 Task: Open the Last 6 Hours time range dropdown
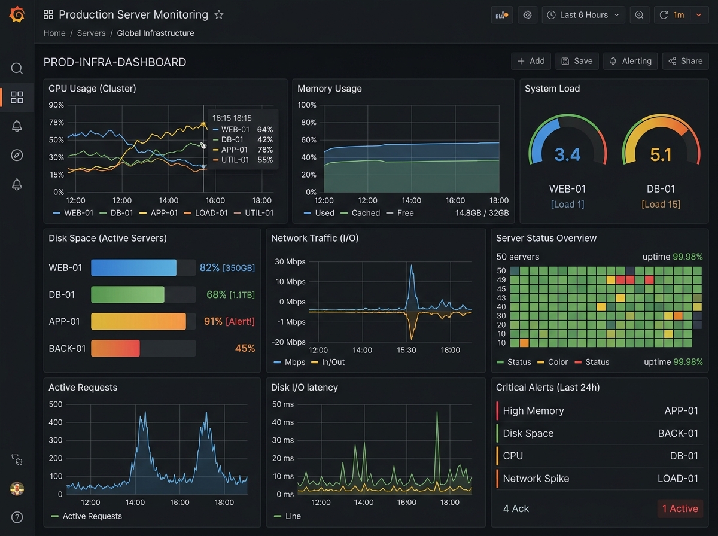coord(583,15)
